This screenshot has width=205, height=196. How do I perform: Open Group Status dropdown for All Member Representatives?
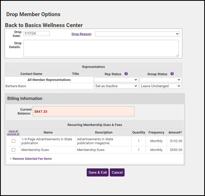tap(160, 80)
